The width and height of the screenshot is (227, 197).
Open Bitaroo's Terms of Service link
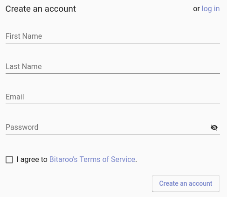[x=92, y=159]
